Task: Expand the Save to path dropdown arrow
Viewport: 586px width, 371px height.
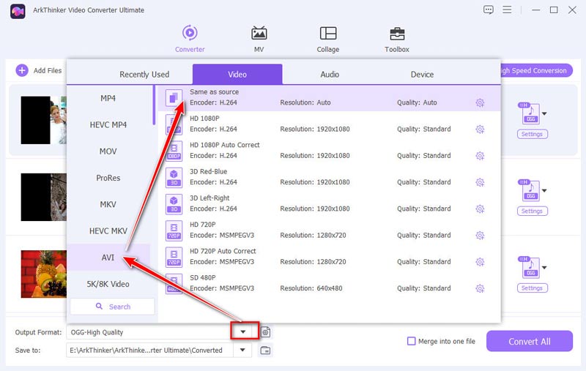Action: tap(242, 350)
